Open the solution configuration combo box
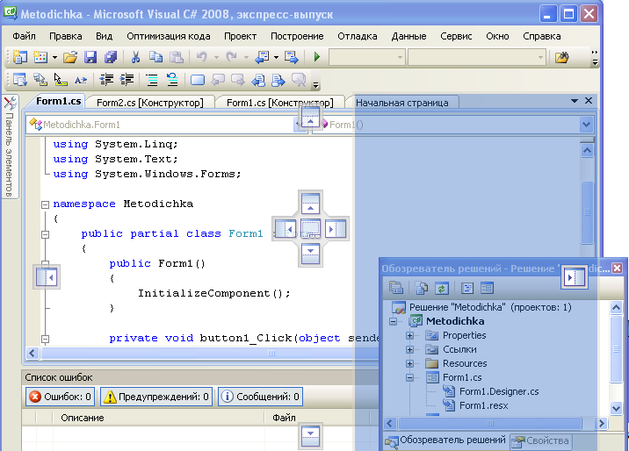This screenshot has height=451, width=629. pyautogui.click(x=366, y=57)
